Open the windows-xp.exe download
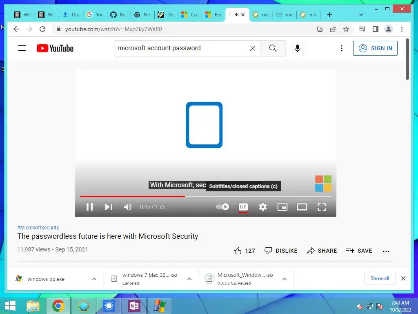The image size is (418, 314). tap(46, 279)
